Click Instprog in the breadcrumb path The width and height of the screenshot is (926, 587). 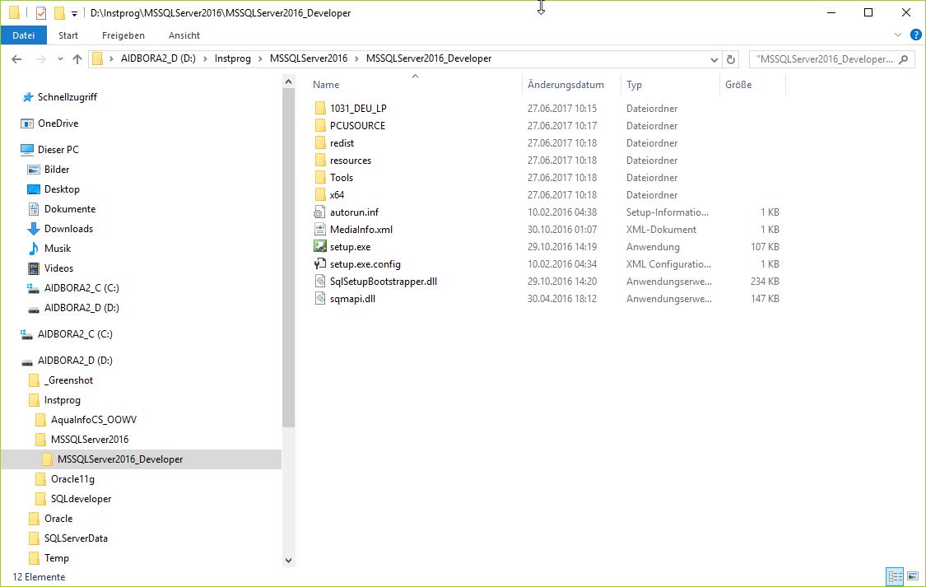233,58
